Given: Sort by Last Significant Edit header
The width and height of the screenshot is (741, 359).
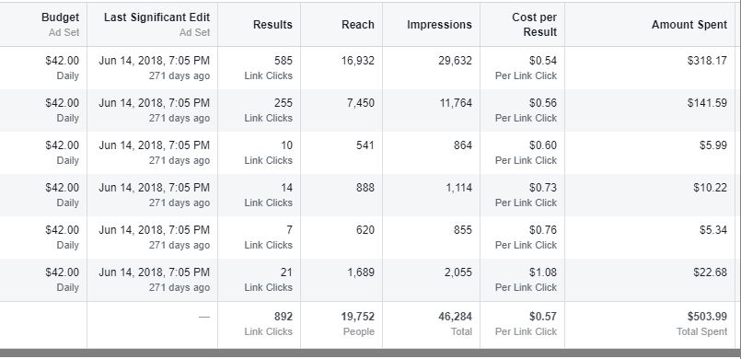Looking at the screenshot, I should coord(156,17).
